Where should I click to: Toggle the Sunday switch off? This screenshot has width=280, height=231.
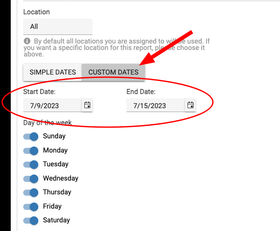[31, 136]
